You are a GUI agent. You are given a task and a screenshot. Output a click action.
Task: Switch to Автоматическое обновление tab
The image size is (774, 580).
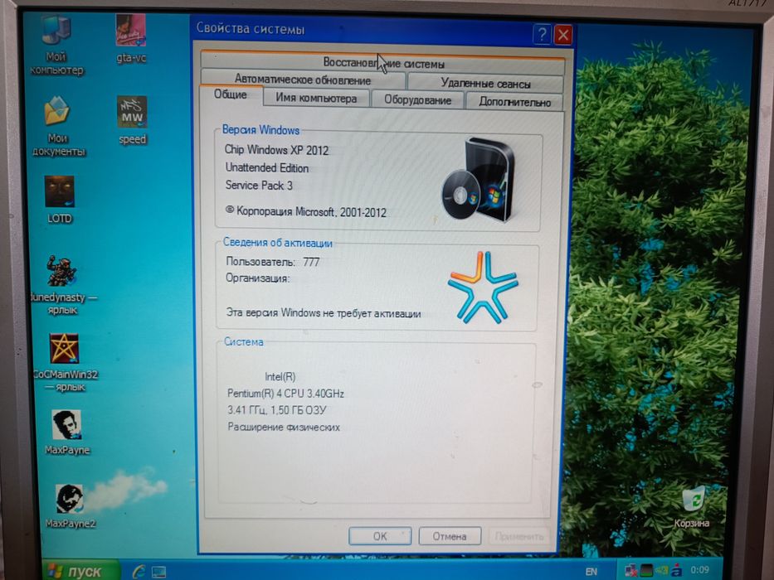303,80
